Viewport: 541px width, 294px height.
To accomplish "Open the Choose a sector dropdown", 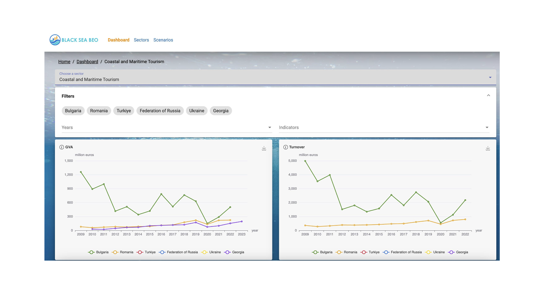I will [275, 77].
